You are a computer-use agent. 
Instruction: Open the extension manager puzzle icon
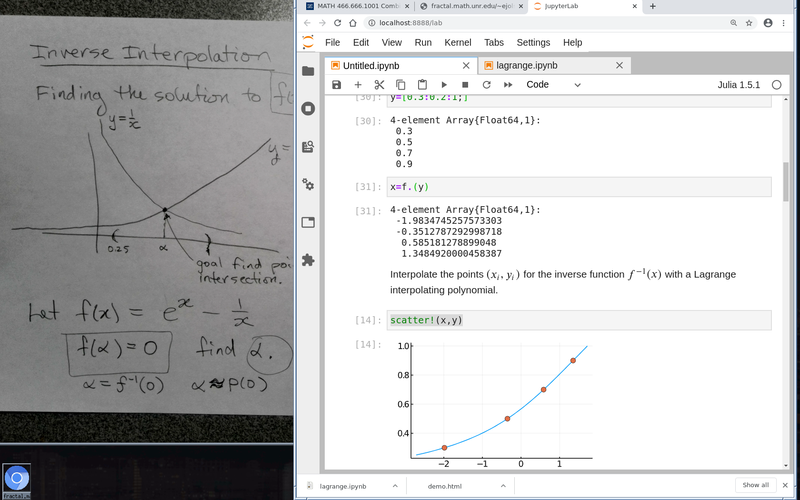308,260
